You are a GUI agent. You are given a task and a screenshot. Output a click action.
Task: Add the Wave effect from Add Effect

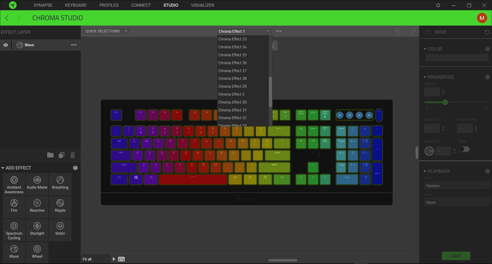pos(14,252)
